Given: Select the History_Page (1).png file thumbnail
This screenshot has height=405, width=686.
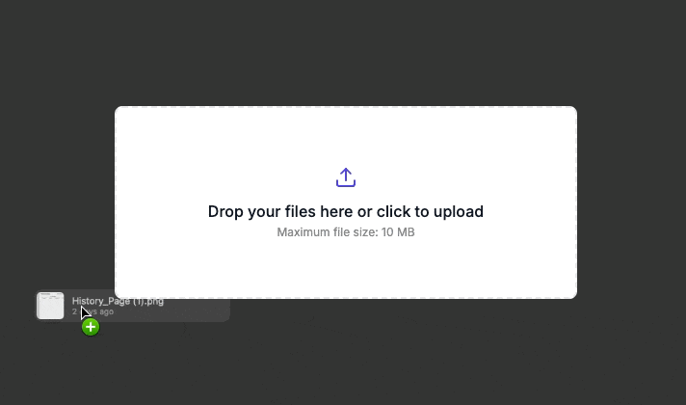Looking at the screenshot, I should 50,306.
